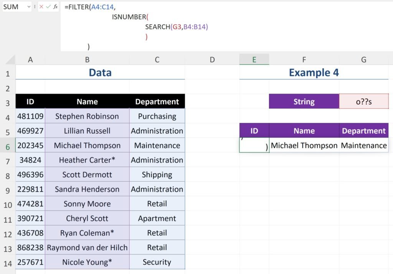Select the column E header
Viewport: 393px width, 274px height.
coord(254,59)
